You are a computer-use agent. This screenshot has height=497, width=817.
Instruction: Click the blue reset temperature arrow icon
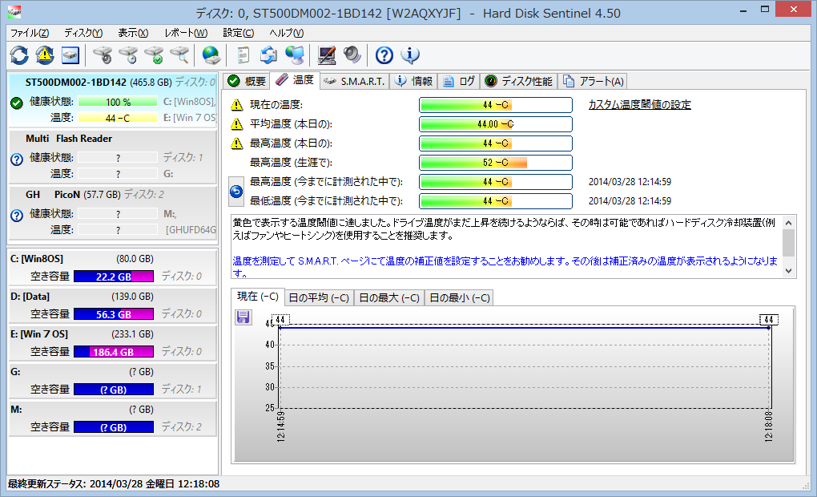click(x=236, y=192)
